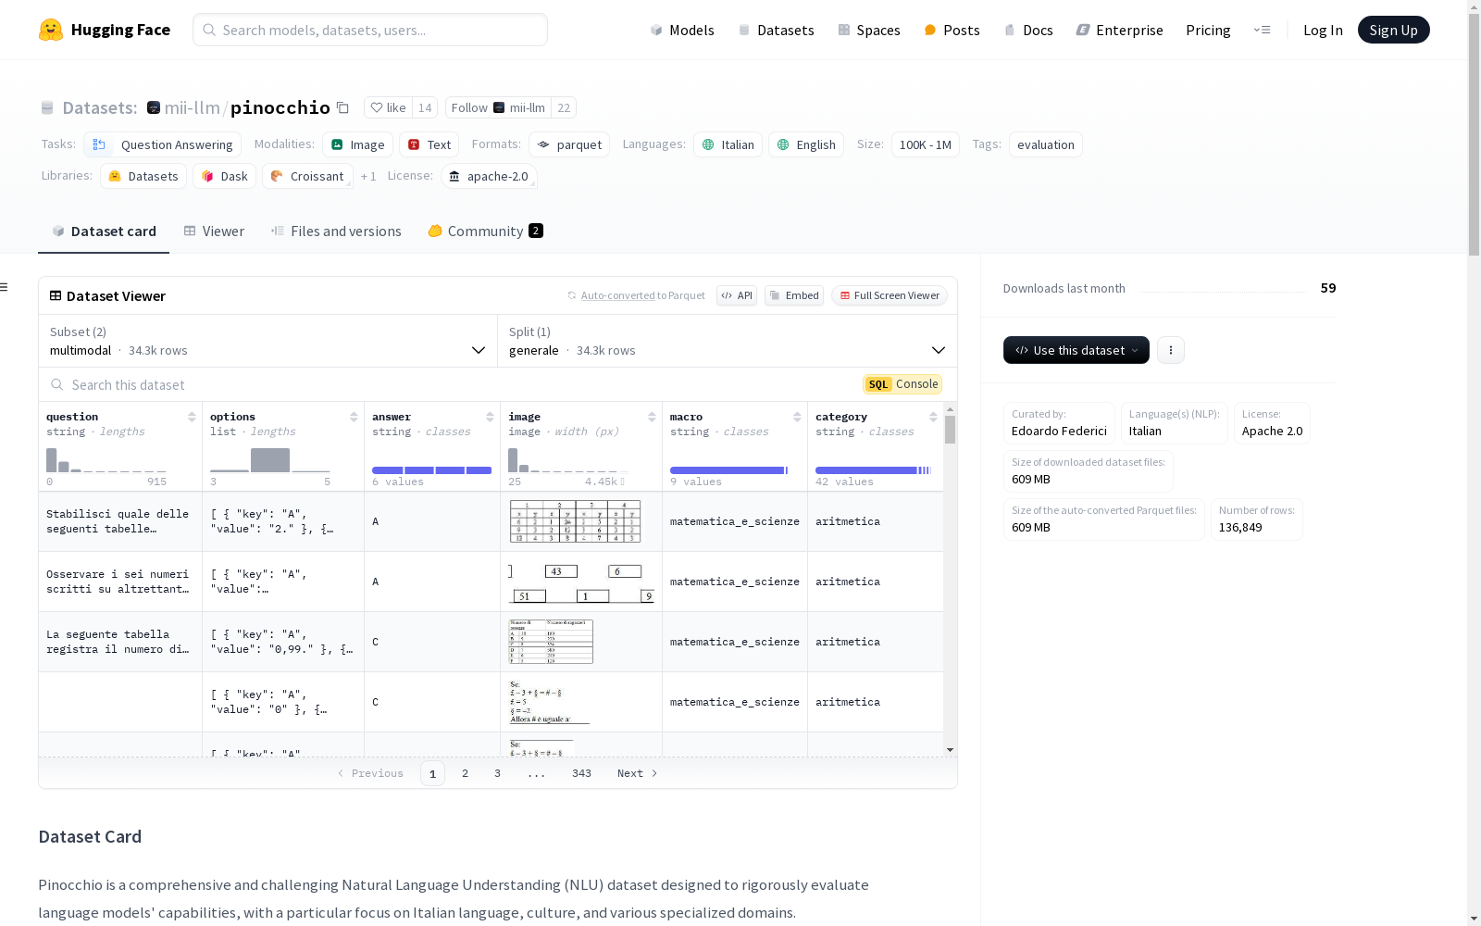Go to page 2 of the viewer

point(465,773)
